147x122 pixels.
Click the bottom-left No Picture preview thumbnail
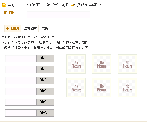(x=76, y=88)
